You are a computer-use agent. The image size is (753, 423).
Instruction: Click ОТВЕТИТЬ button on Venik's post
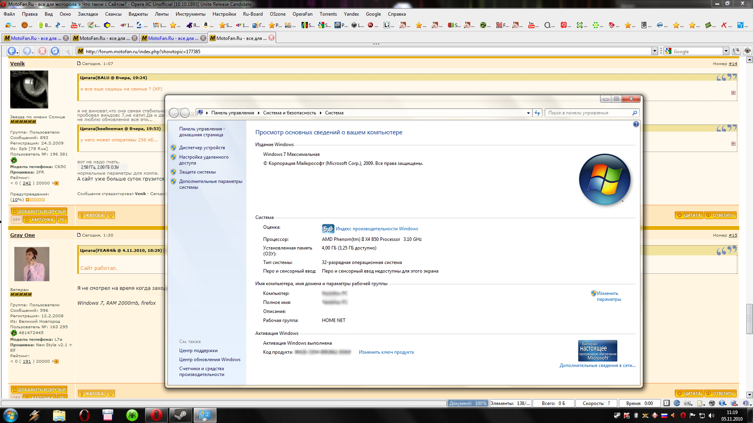point(720,215)
